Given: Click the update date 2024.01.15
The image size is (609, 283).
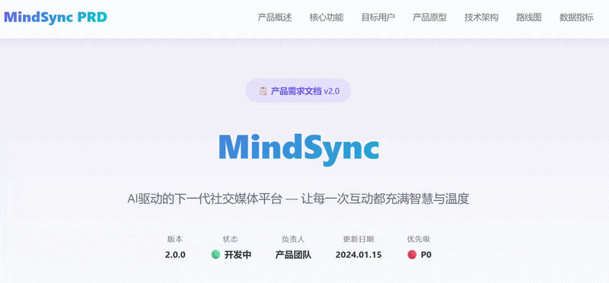Looking at the screenshot, I should tap(359, 255).
